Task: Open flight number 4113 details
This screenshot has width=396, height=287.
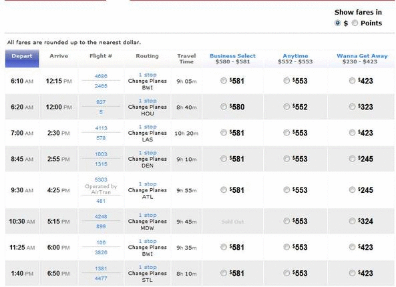Action: tap(101, 128)
